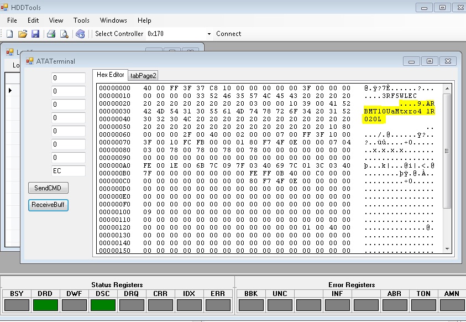Click the BBK error register indicator
The width and height of the screenshot is (466, 322).
[251, 305]
